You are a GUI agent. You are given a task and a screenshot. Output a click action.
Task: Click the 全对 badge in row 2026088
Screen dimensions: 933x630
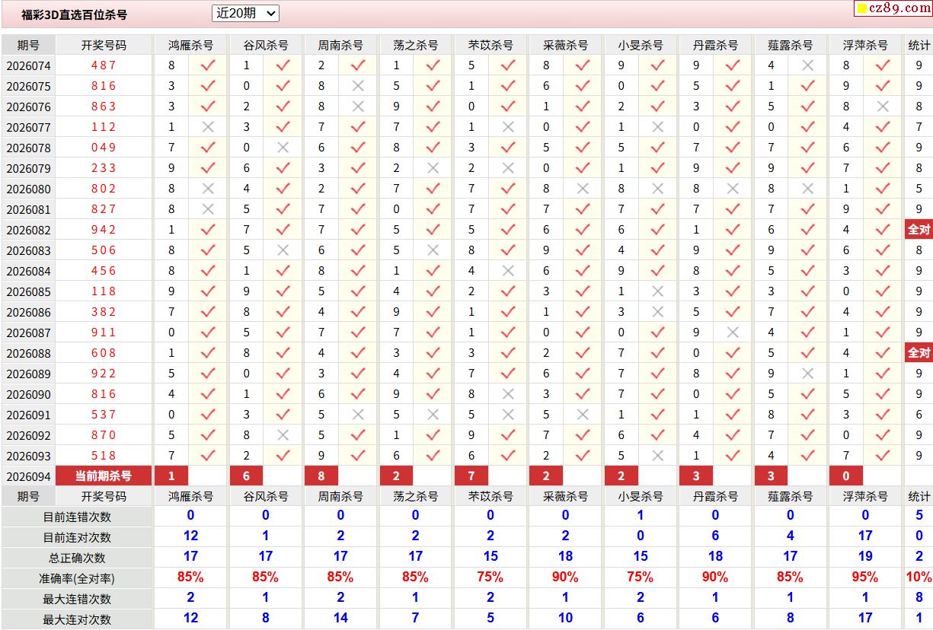click(919, 353)
